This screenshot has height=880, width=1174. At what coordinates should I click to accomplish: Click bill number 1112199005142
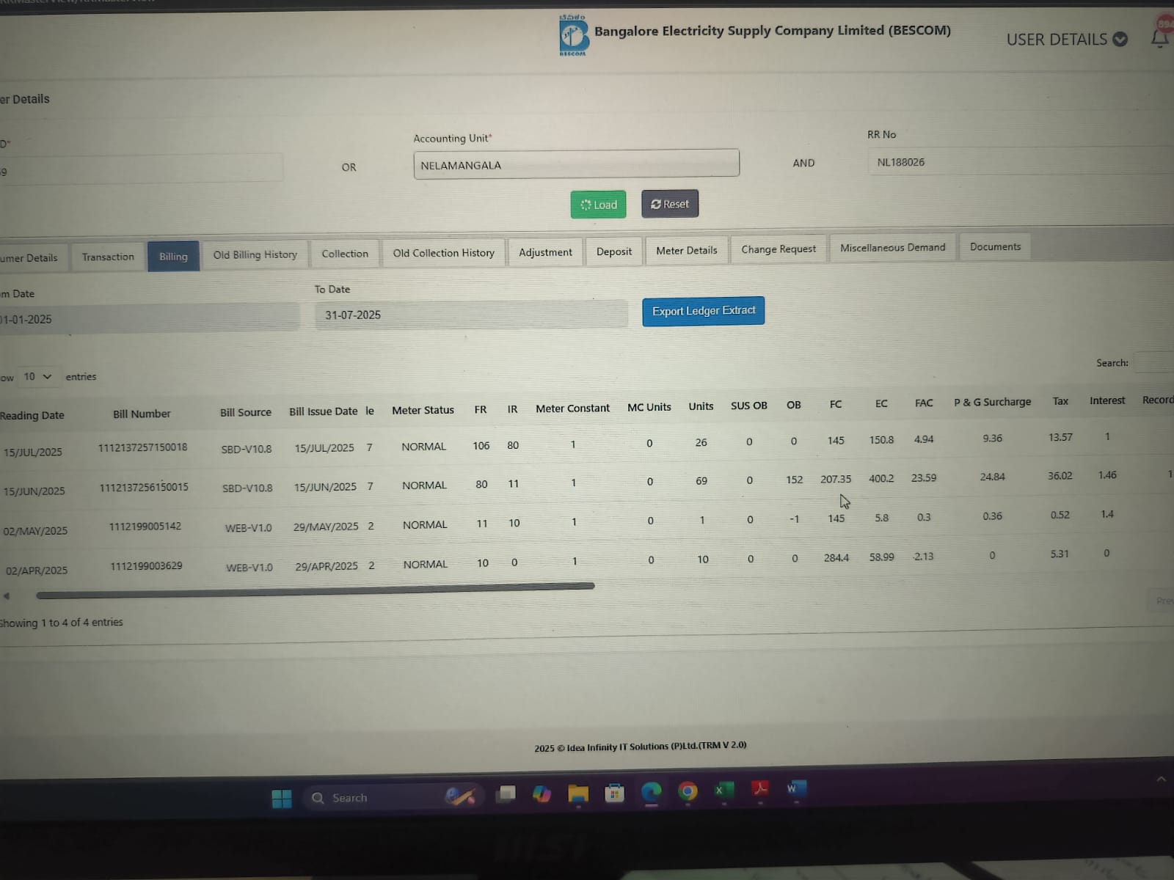pos(145,527)
